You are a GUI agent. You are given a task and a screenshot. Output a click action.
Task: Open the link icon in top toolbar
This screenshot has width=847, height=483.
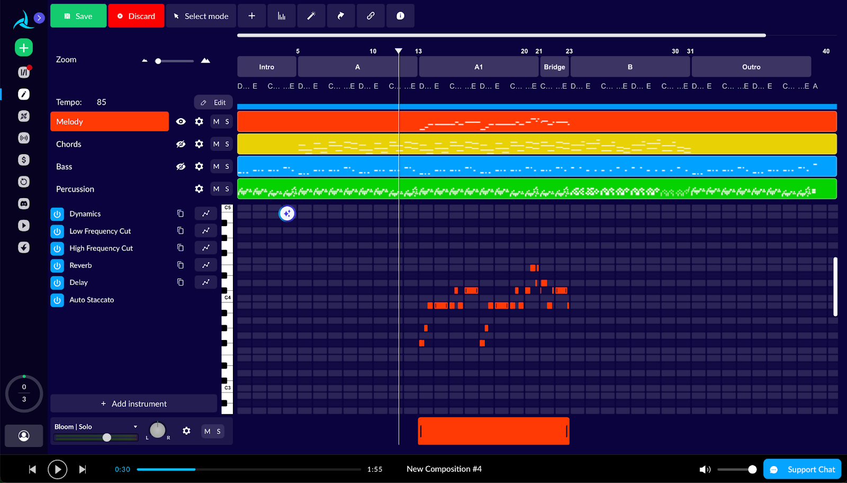tap(371, 16)
